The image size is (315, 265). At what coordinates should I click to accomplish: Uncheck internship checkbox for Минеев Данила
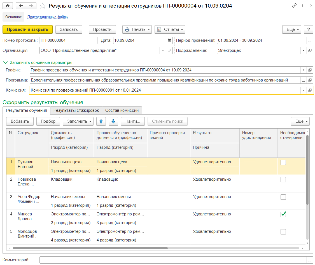(x=283, y=214)
